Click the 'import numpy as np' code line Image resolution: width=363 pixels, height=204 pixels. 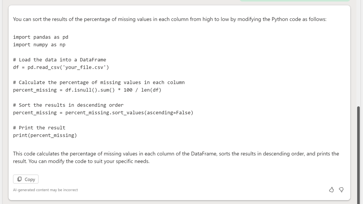click(39, 45)
